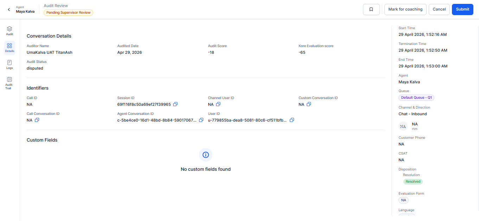Click the Language label
This screenshot has width=479, height=221.
(x=407, y=210)
